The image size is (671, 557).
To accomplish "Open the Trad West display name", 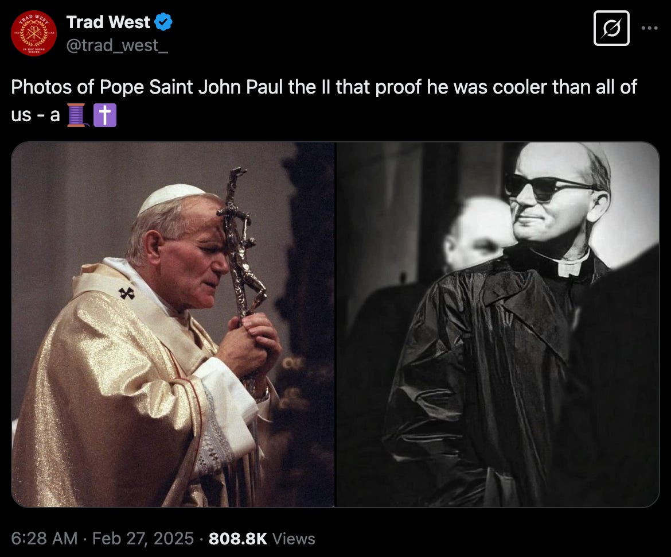I will tap(108, 22).
